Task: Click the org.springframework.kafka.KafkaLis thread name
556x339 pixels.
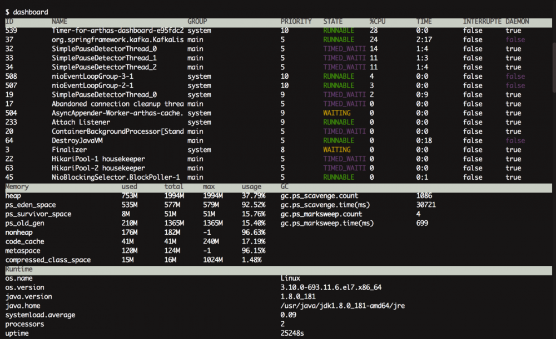Action: [x=118, y=39]
